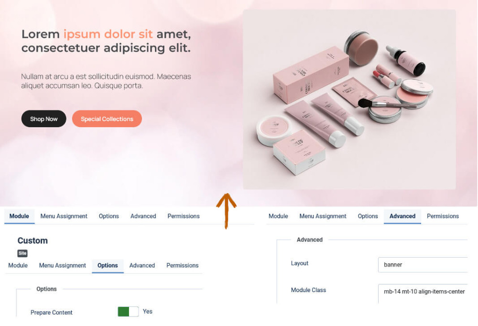Open Permissions tab in the top left tab row
478x326 pixels.
point(184,216)
